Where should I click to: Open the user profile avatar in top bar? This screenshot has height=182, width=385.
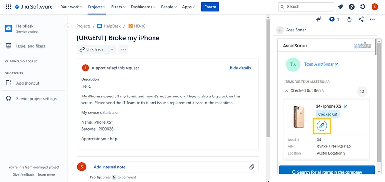click(x=375, y=7)
